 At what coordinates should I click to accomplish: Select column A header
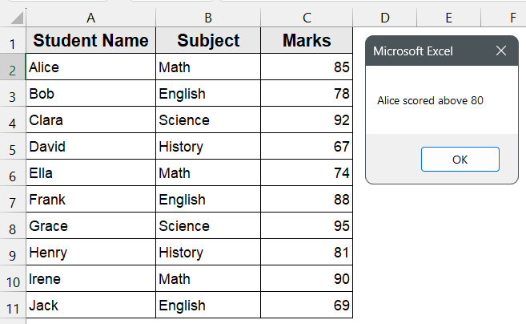pos(90,18)
